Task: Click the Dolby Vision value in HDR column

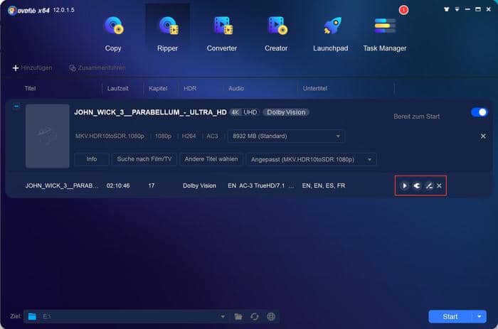Action: [x=199, y=185]
